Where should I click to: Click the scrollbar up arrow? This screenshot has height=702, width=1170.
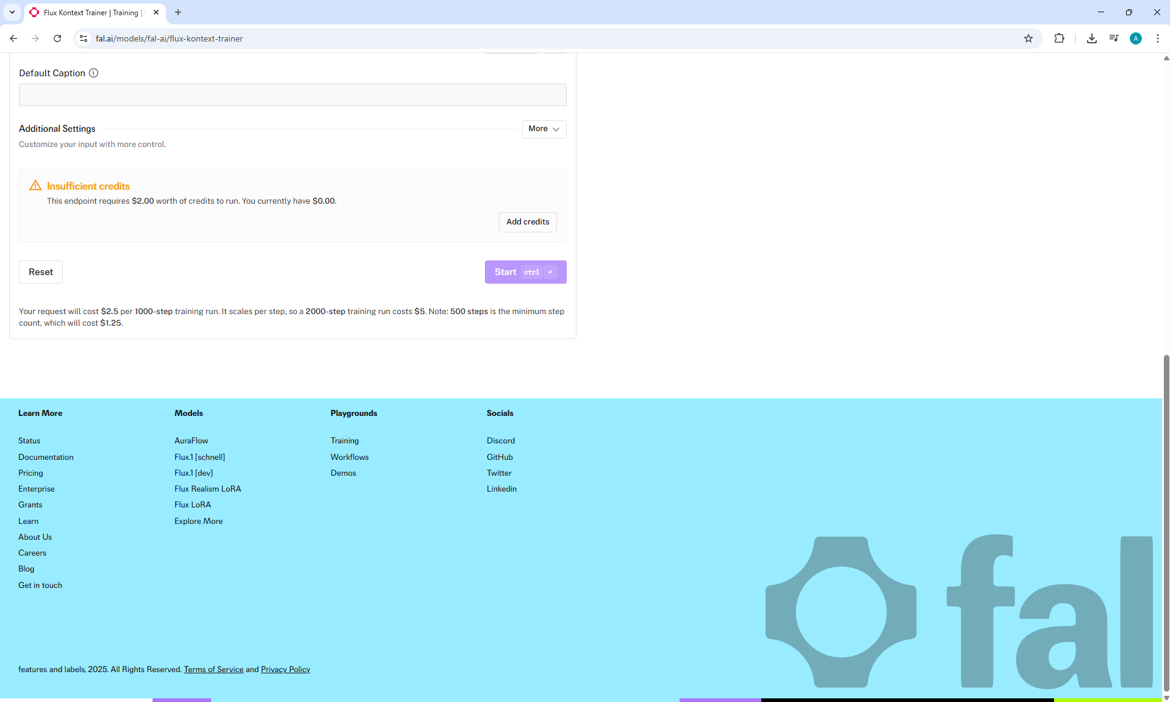click(x=1166, y=58)
